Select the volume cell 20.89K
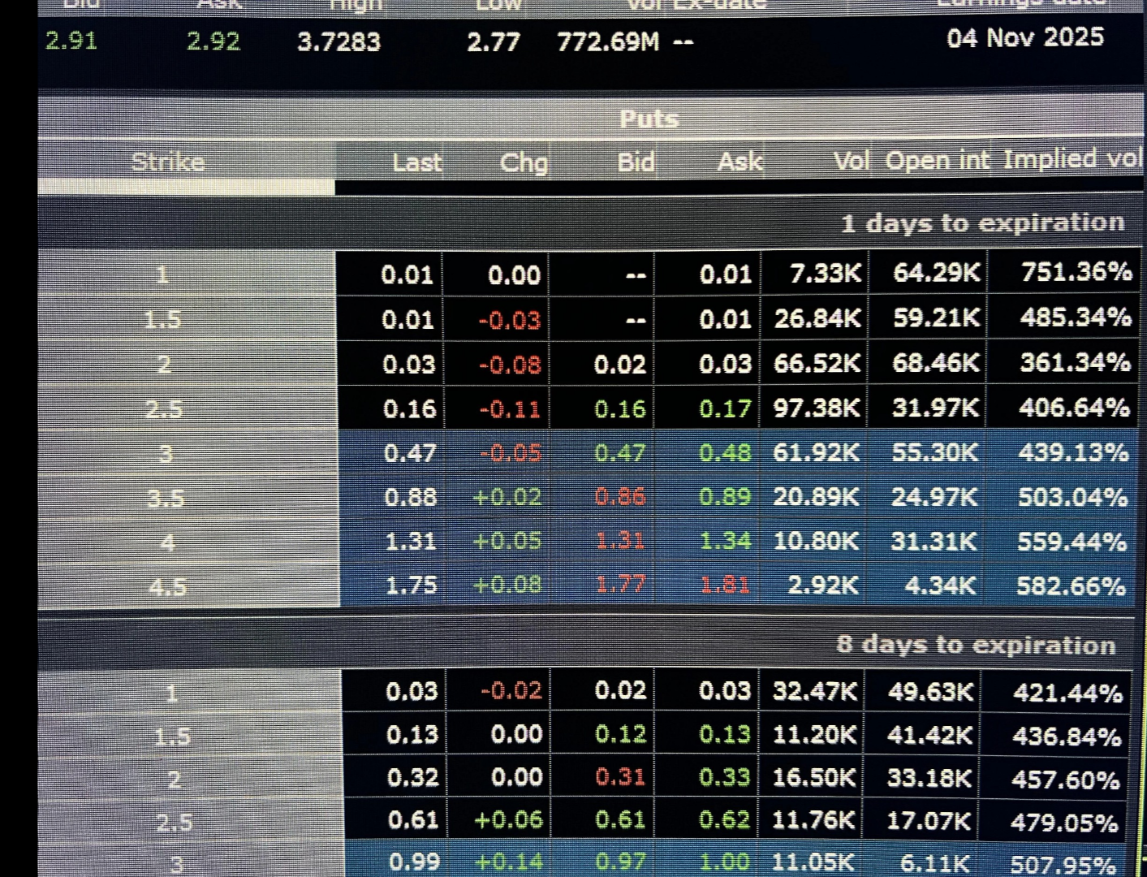This screenshot has height=877, width=1147. tap(815, 497)
